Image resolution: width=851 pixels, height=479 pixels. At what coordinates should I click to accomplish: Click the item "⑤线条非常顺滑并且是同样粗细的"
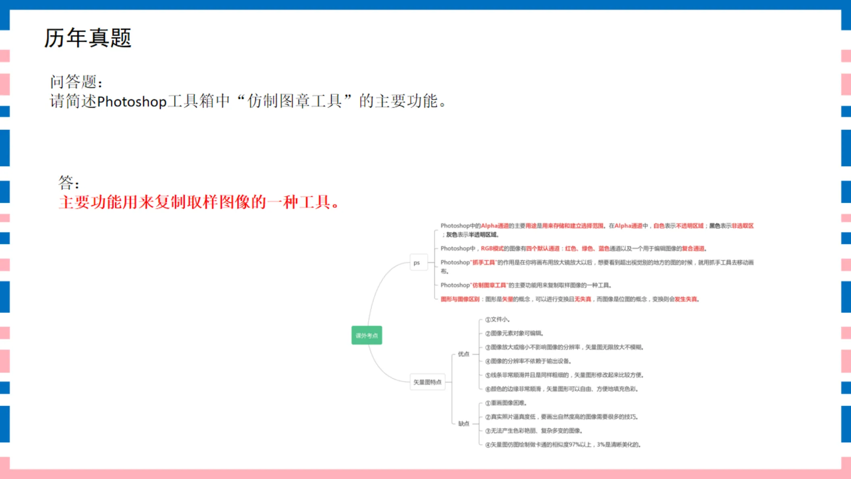coord(565,375)
